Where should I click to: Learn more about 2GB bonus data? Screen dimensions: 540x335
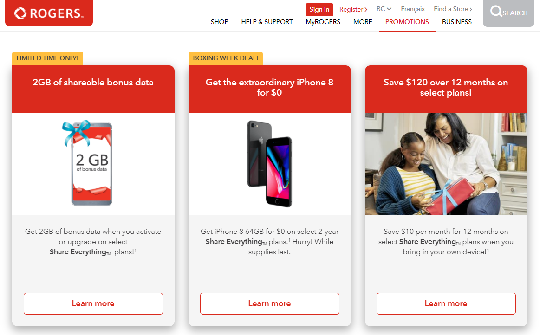tap(93, 303)
